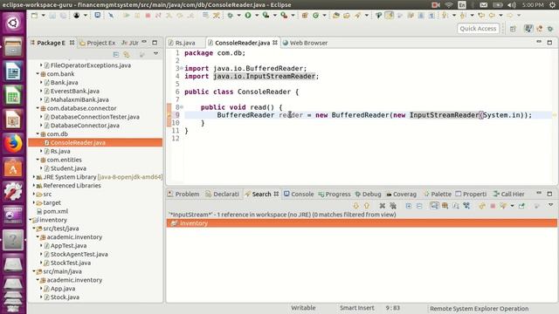Open LibreOffice Writer from the dock
This screenshot has width=559, height=314.
[13, 72]
